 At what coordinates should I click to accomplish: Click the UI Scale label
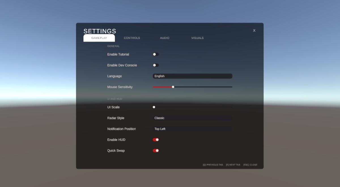113,107
